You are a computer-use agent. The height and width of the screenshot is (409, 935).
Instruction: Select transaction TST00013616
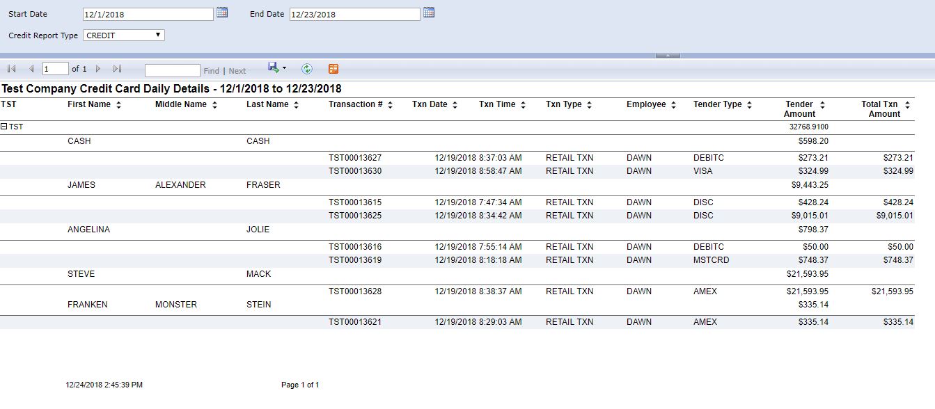tap(355, 247)
